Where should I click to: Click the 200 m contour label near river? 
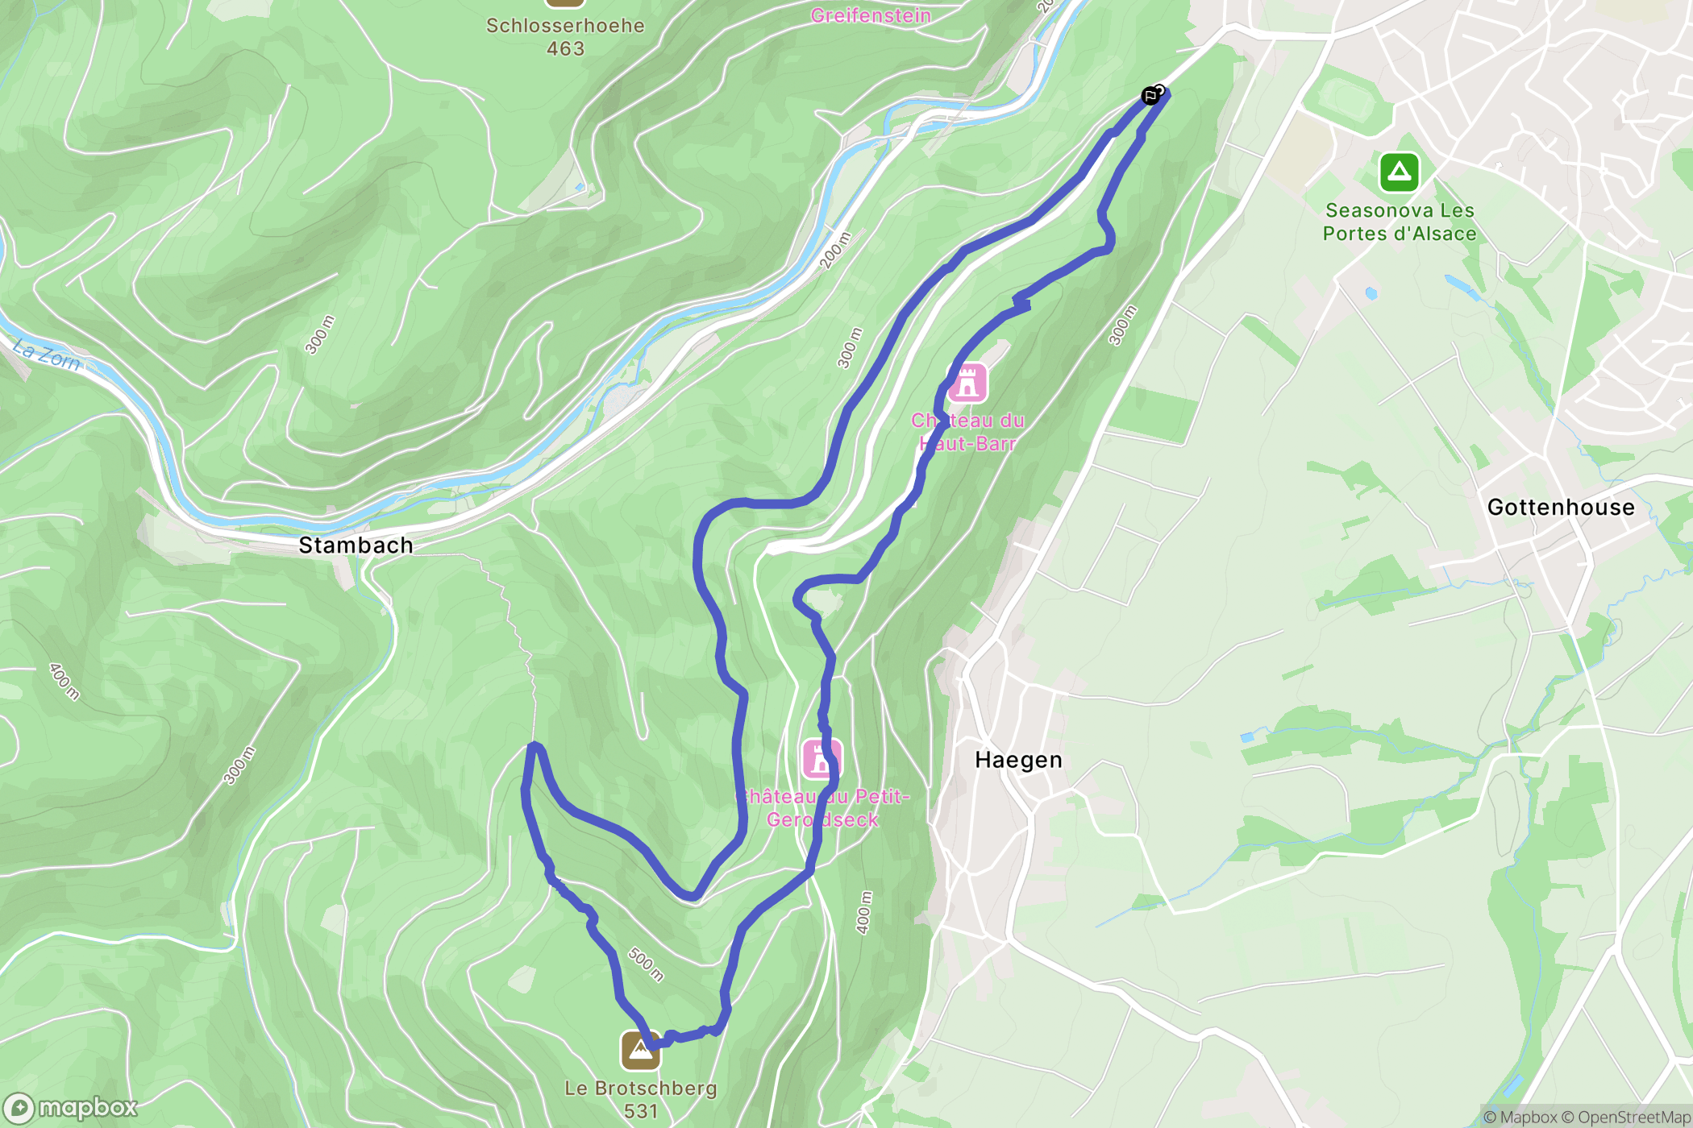pos(835,251)
